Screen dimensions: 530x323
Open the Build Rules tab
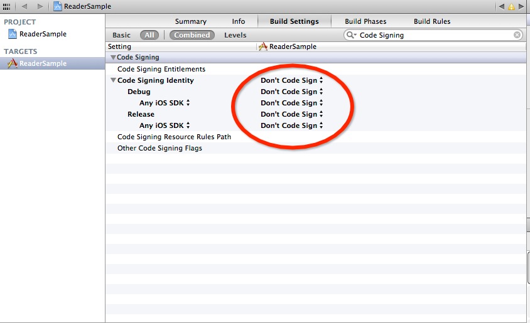pos(432,21)
